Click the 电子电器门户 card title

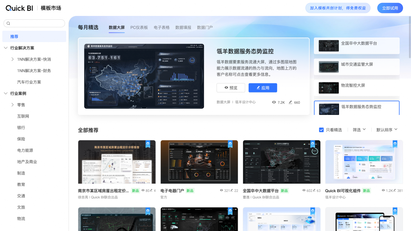point(172,191)
